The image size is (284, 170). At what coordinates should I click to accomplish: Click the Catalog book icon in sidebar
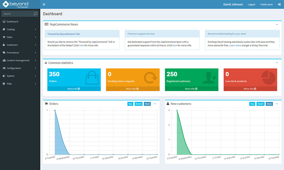[x=4, y=29]
